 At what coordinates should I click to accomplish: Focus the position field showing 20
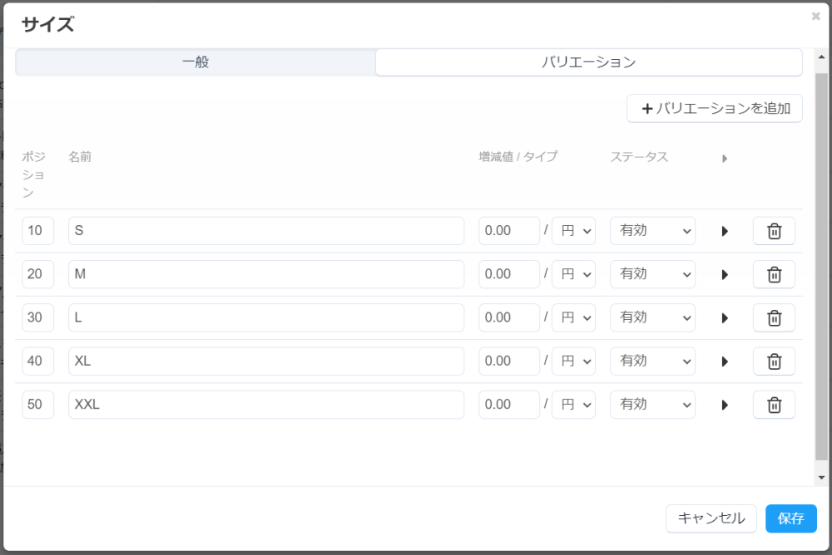pyautogui.click(x=37, y=274)
